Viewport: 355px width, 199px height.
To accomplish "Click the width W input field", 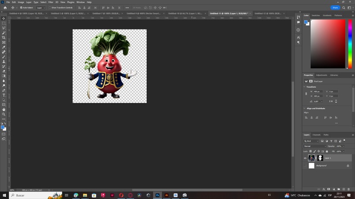I will (x=318, y=91).
